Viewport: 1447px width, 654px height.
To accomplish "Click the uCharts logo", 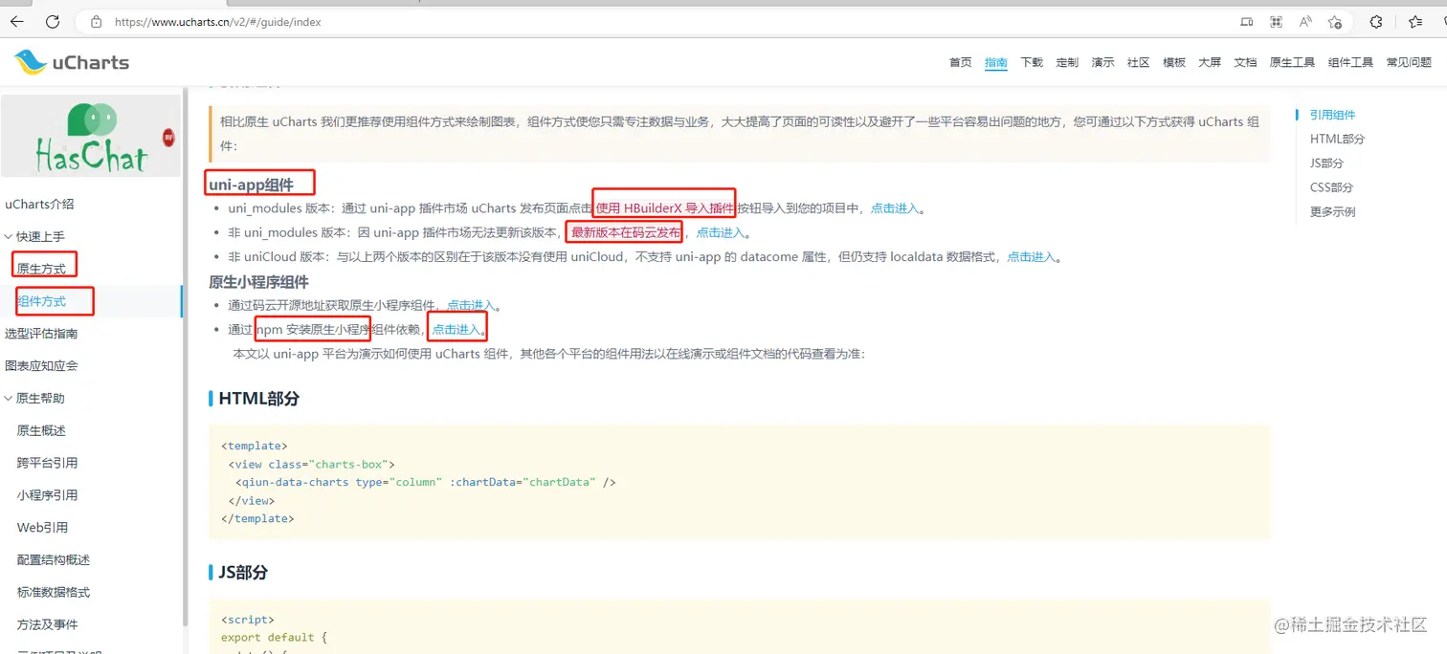I will point(72,63).
